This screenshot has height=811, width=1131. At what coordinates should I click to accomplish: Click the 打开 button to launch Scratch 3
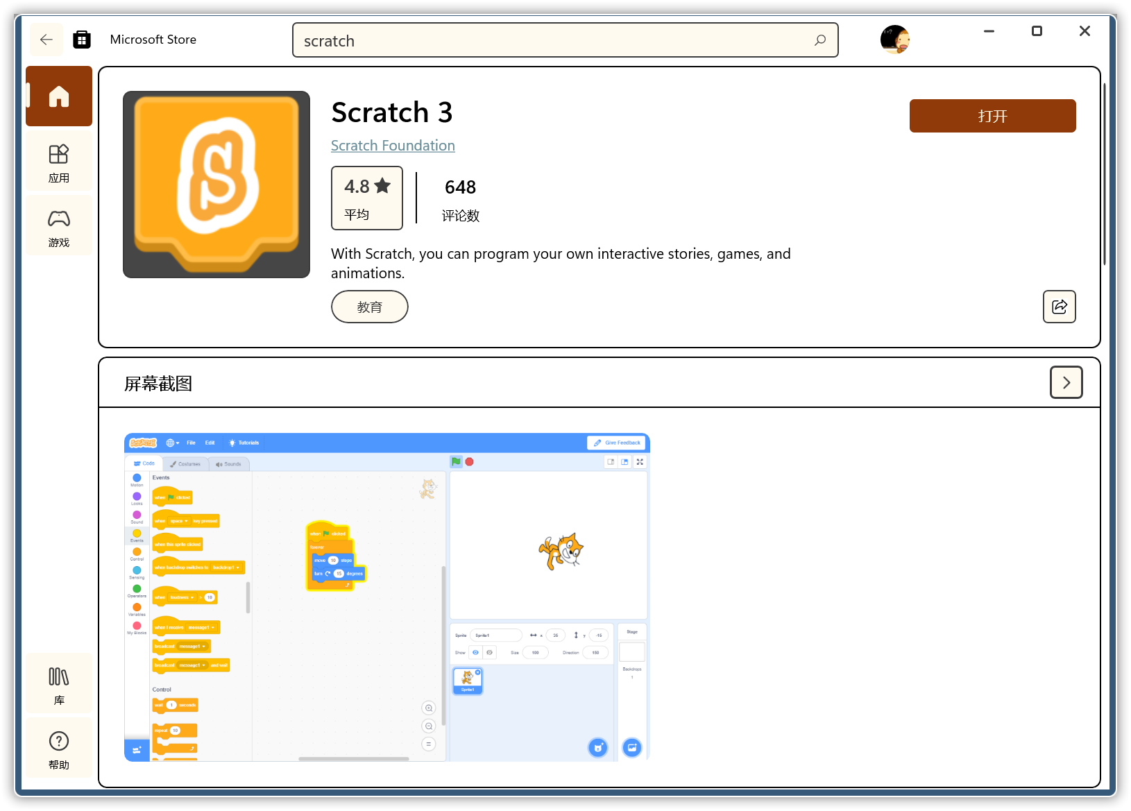[x=992, y=116]
